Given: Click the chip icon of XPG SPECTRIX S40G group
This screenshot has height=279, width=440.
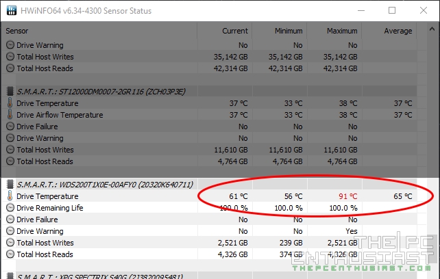Looking at the screenshot, I should [10, 276].
